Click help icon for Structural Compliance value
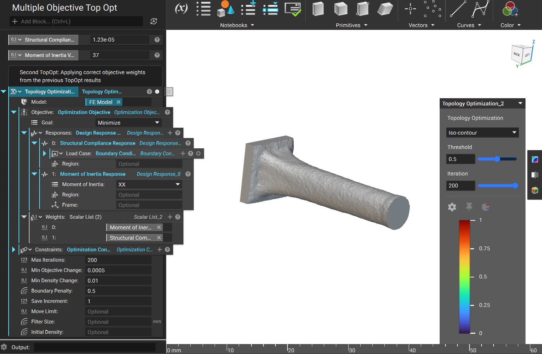This screenshot has height=354, width=542. coord(157,40)
